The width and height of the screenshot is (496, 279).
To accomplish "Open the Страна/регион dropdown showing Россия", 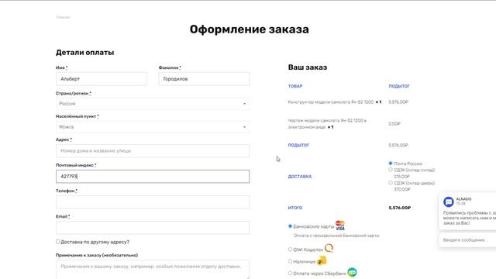I will [x=153, y=104].
